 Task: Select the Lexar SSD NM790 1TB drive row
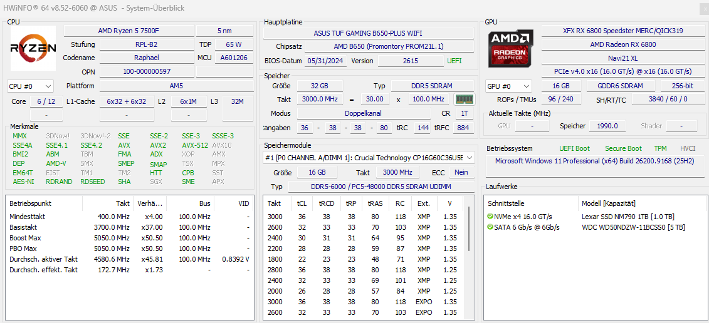click(x=595, y=217)
